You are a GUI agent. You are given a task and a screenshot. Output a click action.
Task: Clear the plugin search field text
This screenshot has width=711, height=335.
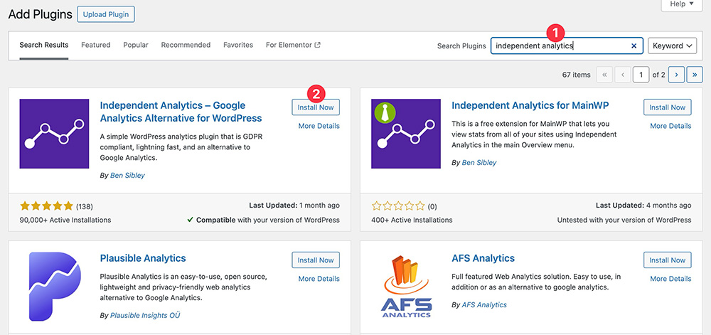634,46
